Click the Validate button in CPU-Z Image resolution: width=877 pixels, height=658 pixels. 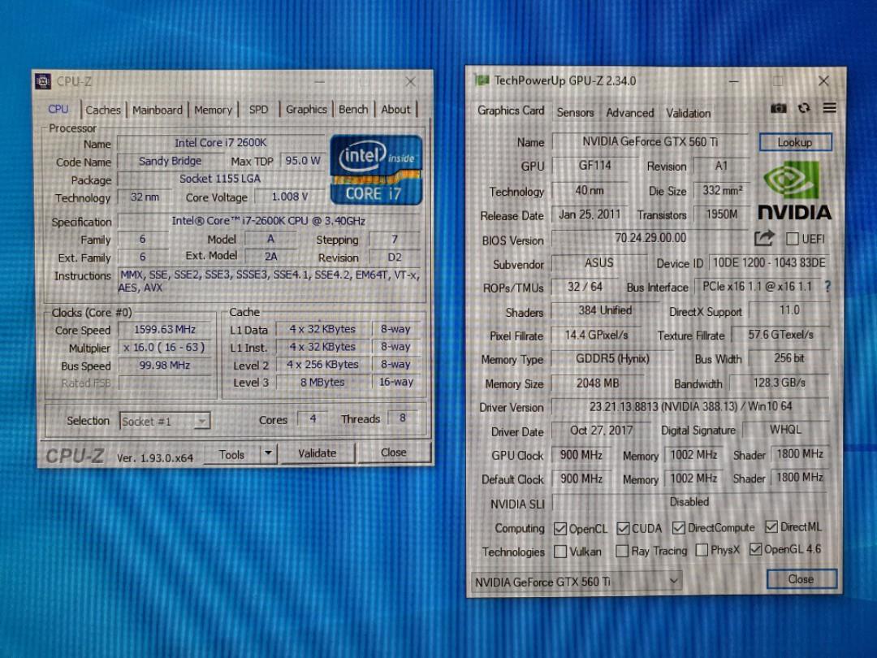318,453
